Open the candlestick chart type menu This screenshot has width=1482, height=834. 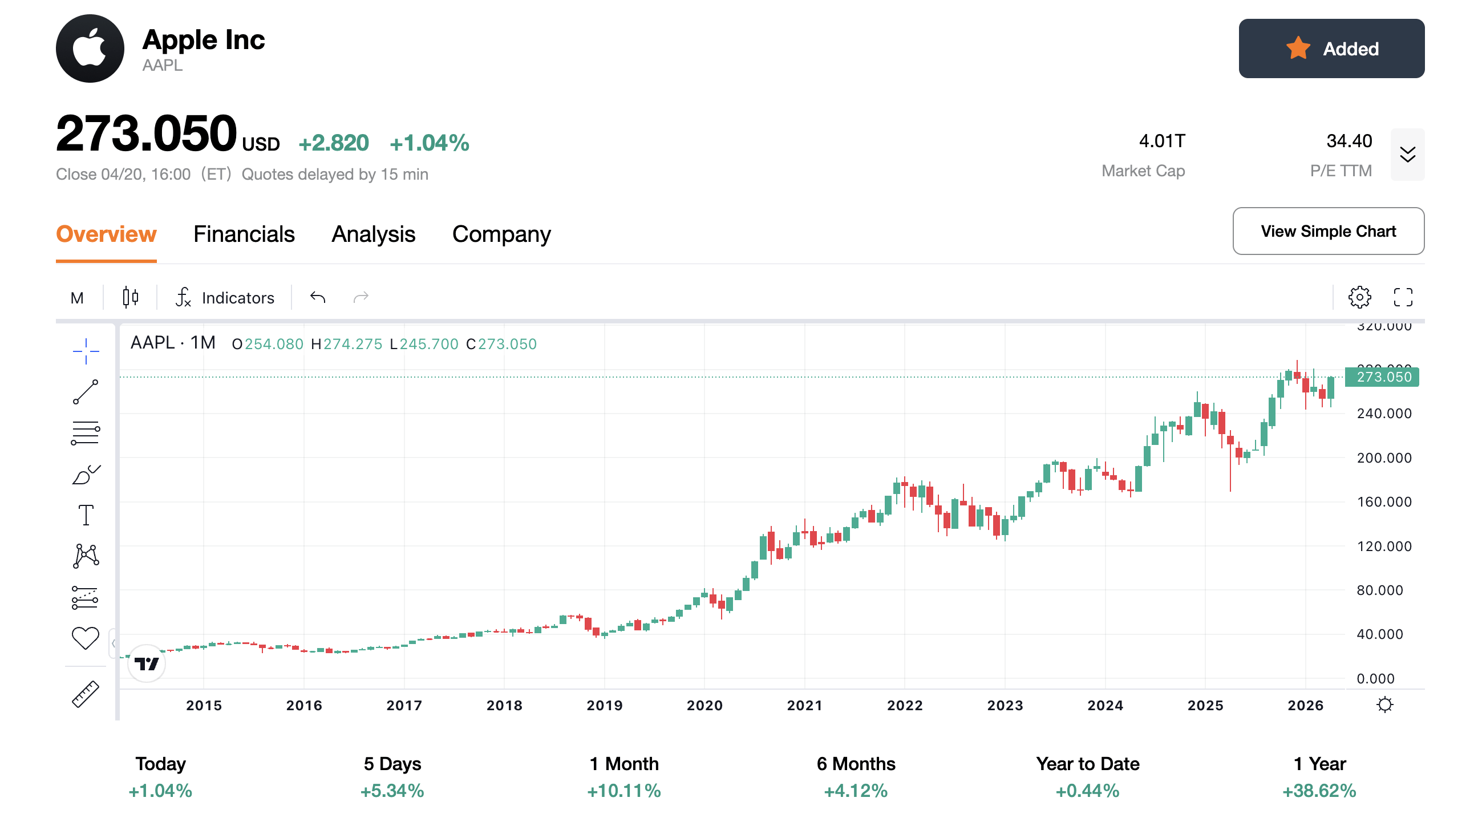(131, 297)
